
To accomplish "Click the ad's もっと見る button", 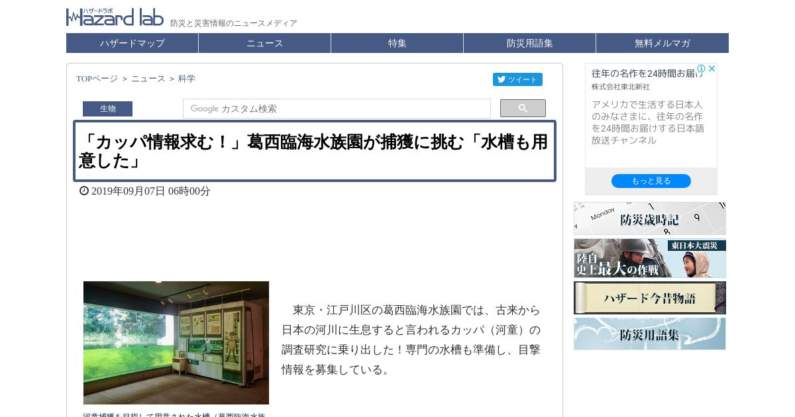I will click(651, 181).
